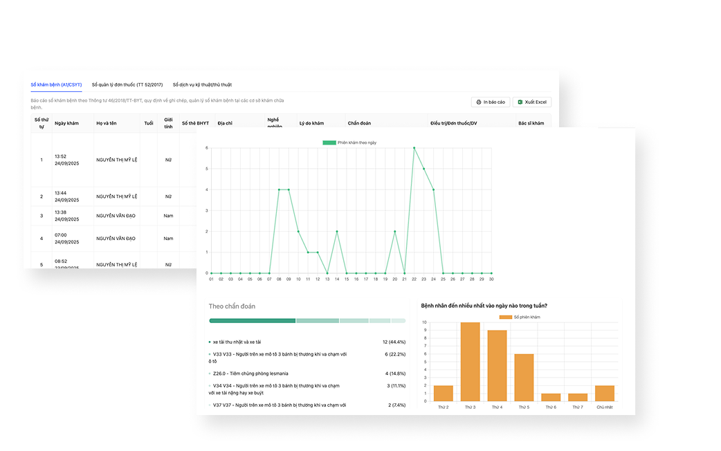Click the peak data point at day 22
The width and height of the screenshot is (721, 451).
(414, 147)
